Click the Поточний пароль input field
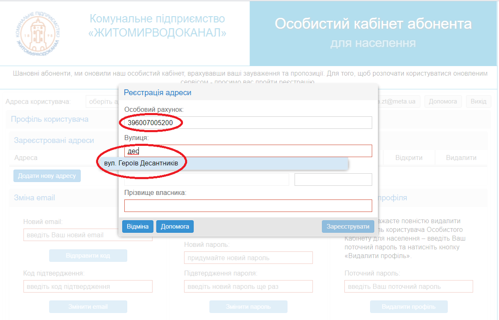This screenshot has height=320, width=499. (408, 286)
